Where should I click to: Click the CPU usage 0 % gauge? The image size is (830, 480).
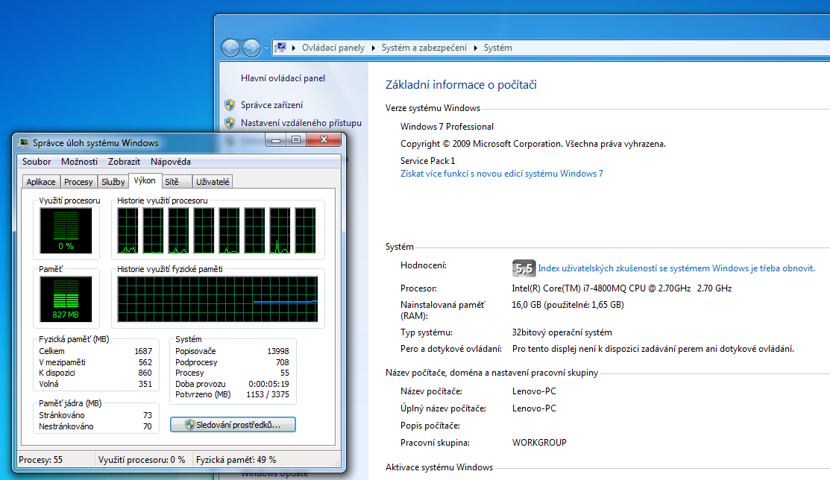pyautogui.click(x=66, y=231)
